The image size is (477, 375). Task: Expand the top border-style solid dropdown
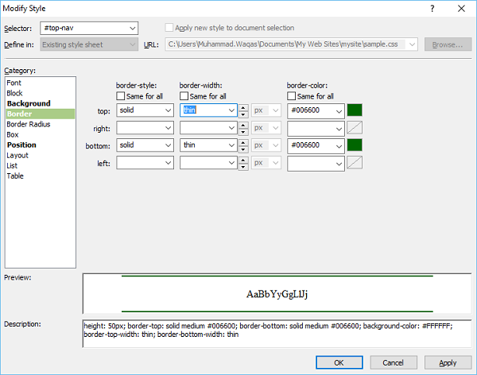168,110
